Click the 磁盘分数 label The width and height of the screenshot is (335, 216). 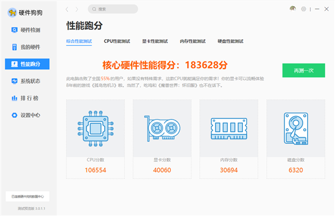tap(296, 160)
